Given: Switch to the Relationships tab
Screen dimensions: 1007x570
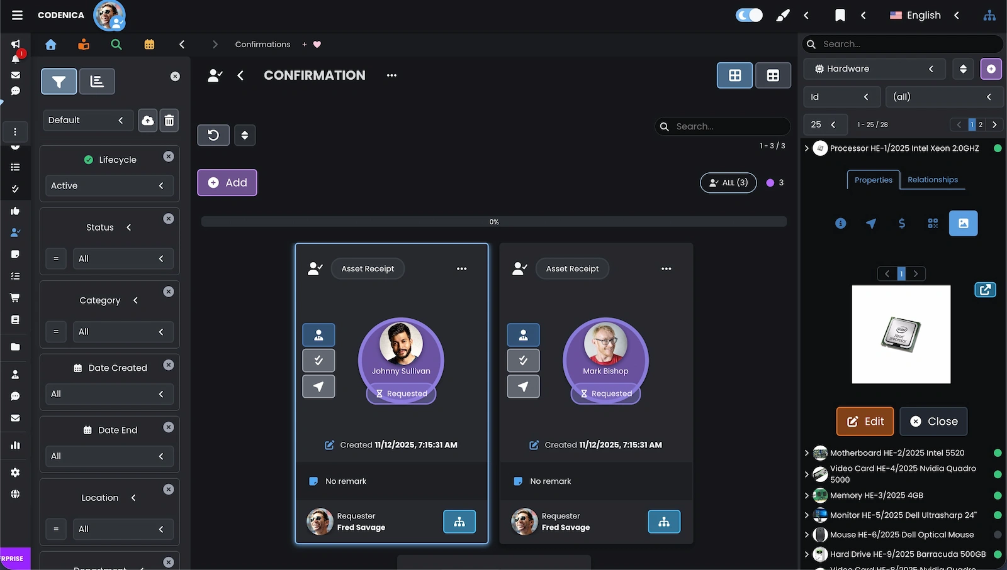Looking at the screenshot, I should tap(932, 180).
